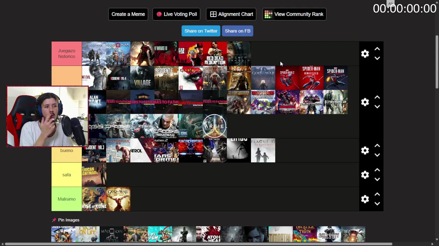The image size is (439, 246).
Task: Select the Alan Wake cover in orange tier
Action: tap(97, 102)
